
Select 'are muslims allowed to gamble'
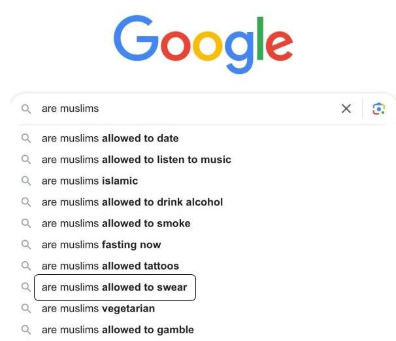point(118,330)
